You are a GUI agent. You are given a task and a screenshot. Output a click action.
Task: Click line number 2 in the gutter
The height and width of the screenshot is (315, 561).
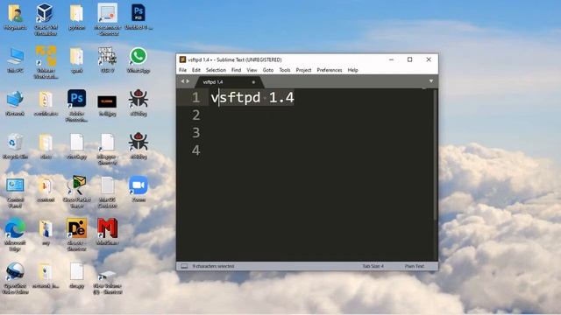coord(195,115)
